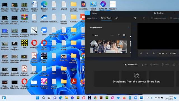Open taskbar Search
The width and height of the screenshot is (179, 101).
pos(43,98)
